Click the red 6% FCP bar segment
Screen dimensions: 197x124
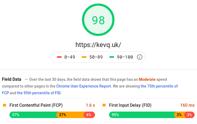(89, 115)
